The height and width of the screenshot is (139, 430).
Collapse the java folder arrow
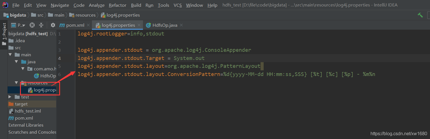[x=17, y=62]
